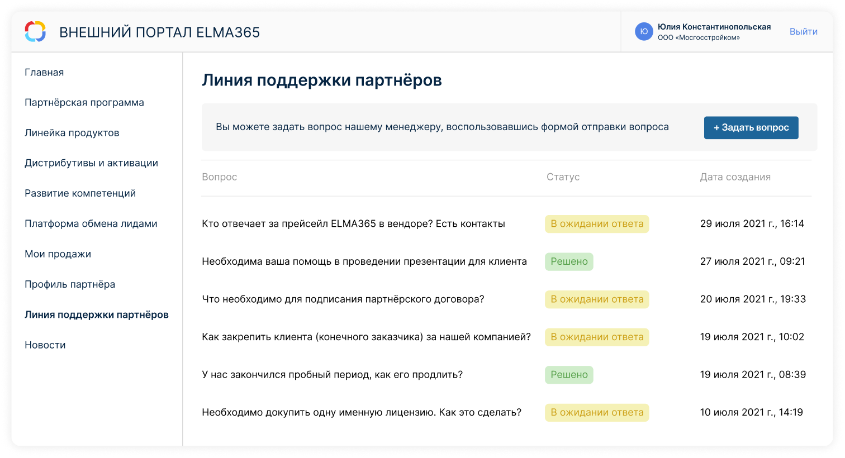Click user name Юлия Константинопольская
This screenshot has height=458, width=845.
pos(714,27)
